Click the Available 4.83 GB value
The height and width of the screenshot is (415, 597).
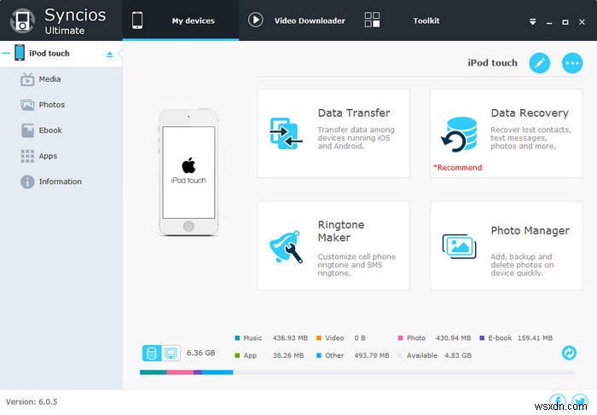click(x=458, y=355)
